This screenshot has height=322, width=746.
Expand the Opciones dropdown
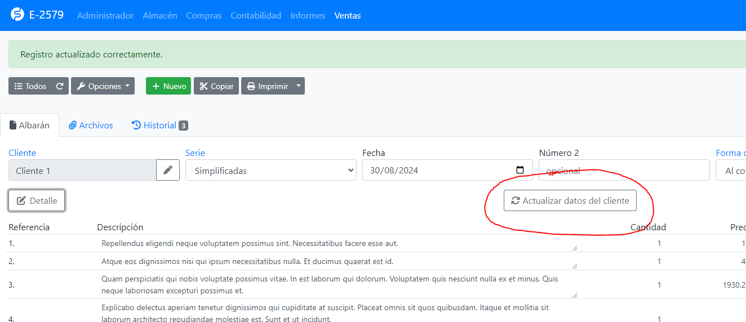coord(103,86)
